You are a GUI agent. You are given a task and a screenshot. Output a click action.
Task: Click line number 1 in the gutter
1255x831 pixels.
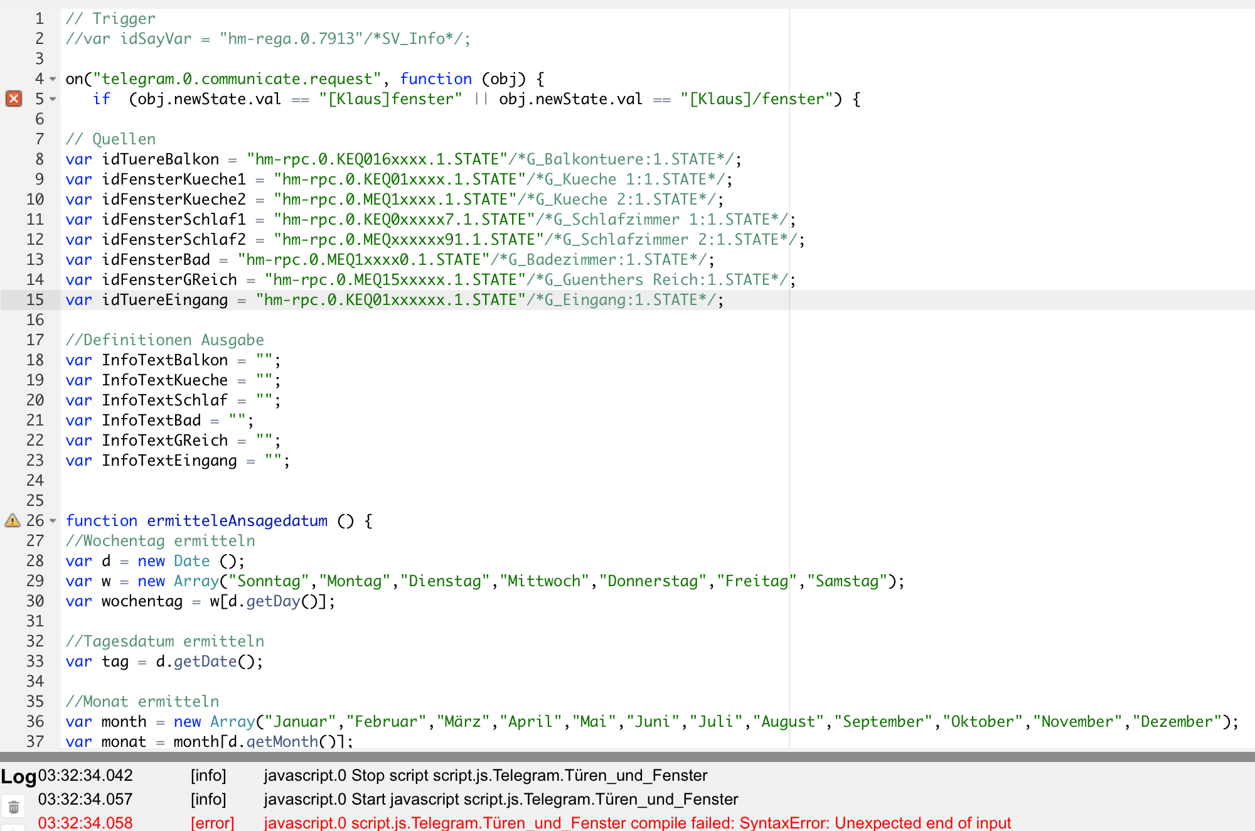pyautogui.click(x=40, y=18)
